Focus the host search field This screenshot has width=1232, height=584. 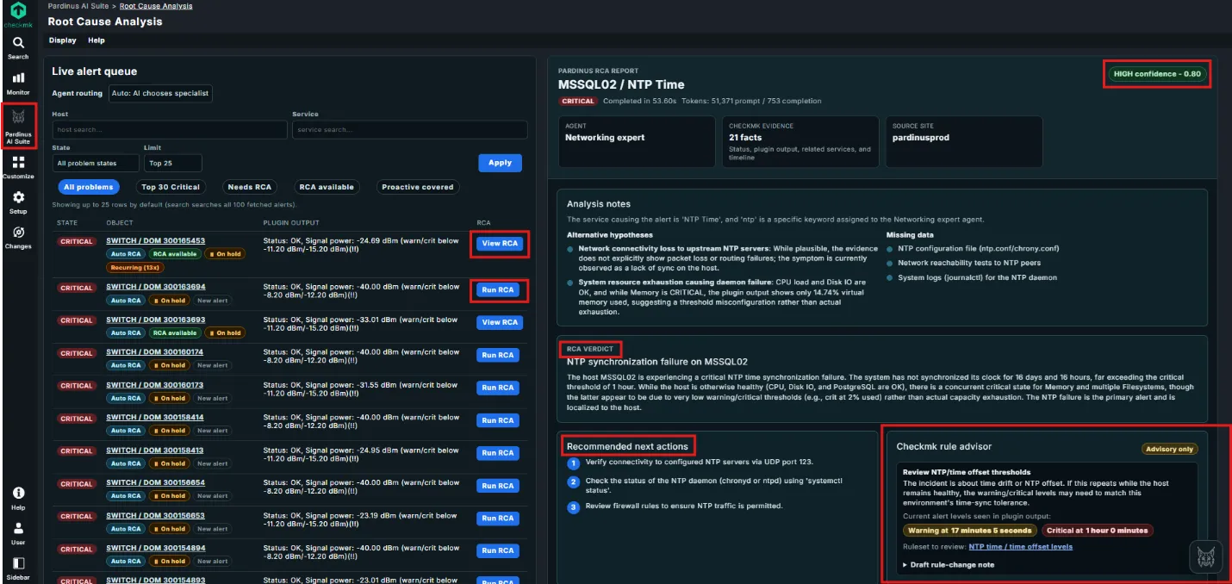(170, 129)
